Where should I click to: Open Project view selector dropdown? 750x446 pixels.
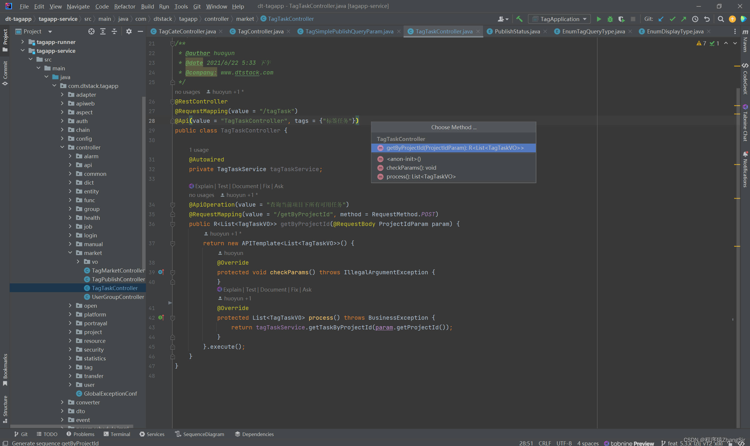click(x=50, y=31)
